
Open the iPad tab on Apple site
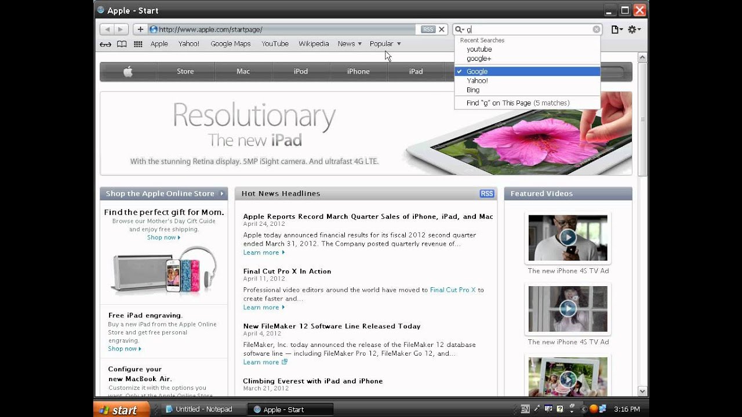416,71
